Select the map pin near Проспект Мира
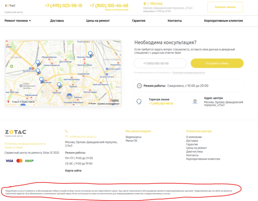 pos(90,54)
